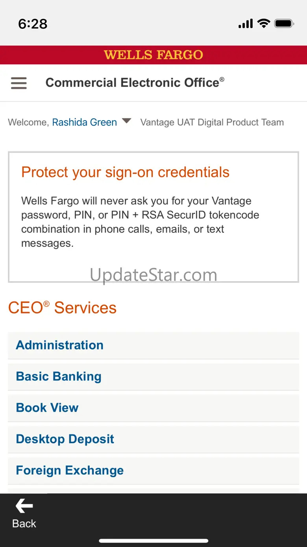Open the hamburger navigation menu
The width and height of the screenshot is (307, 547).
(x=19, y=83)
